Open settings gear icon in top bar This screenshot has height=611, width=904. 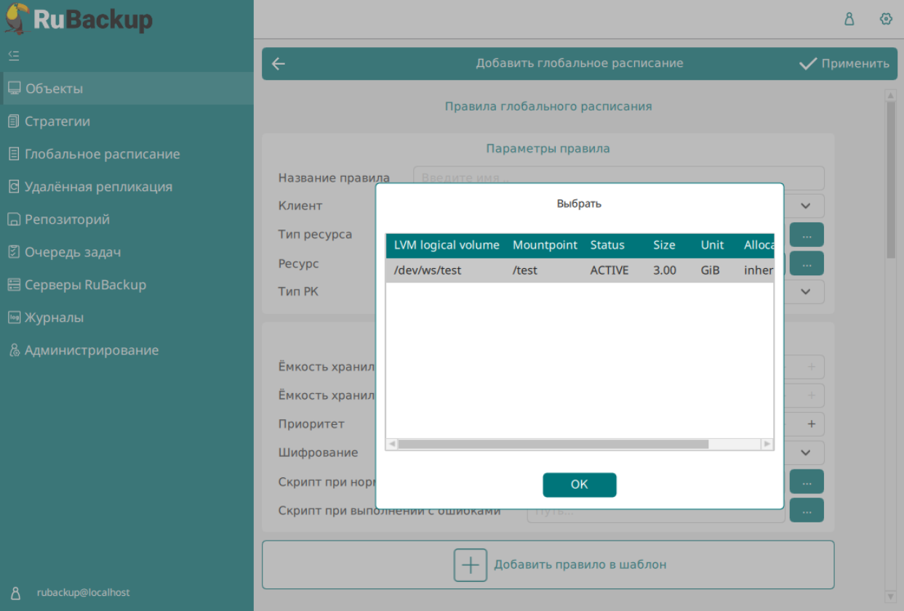tap(885, 20)
